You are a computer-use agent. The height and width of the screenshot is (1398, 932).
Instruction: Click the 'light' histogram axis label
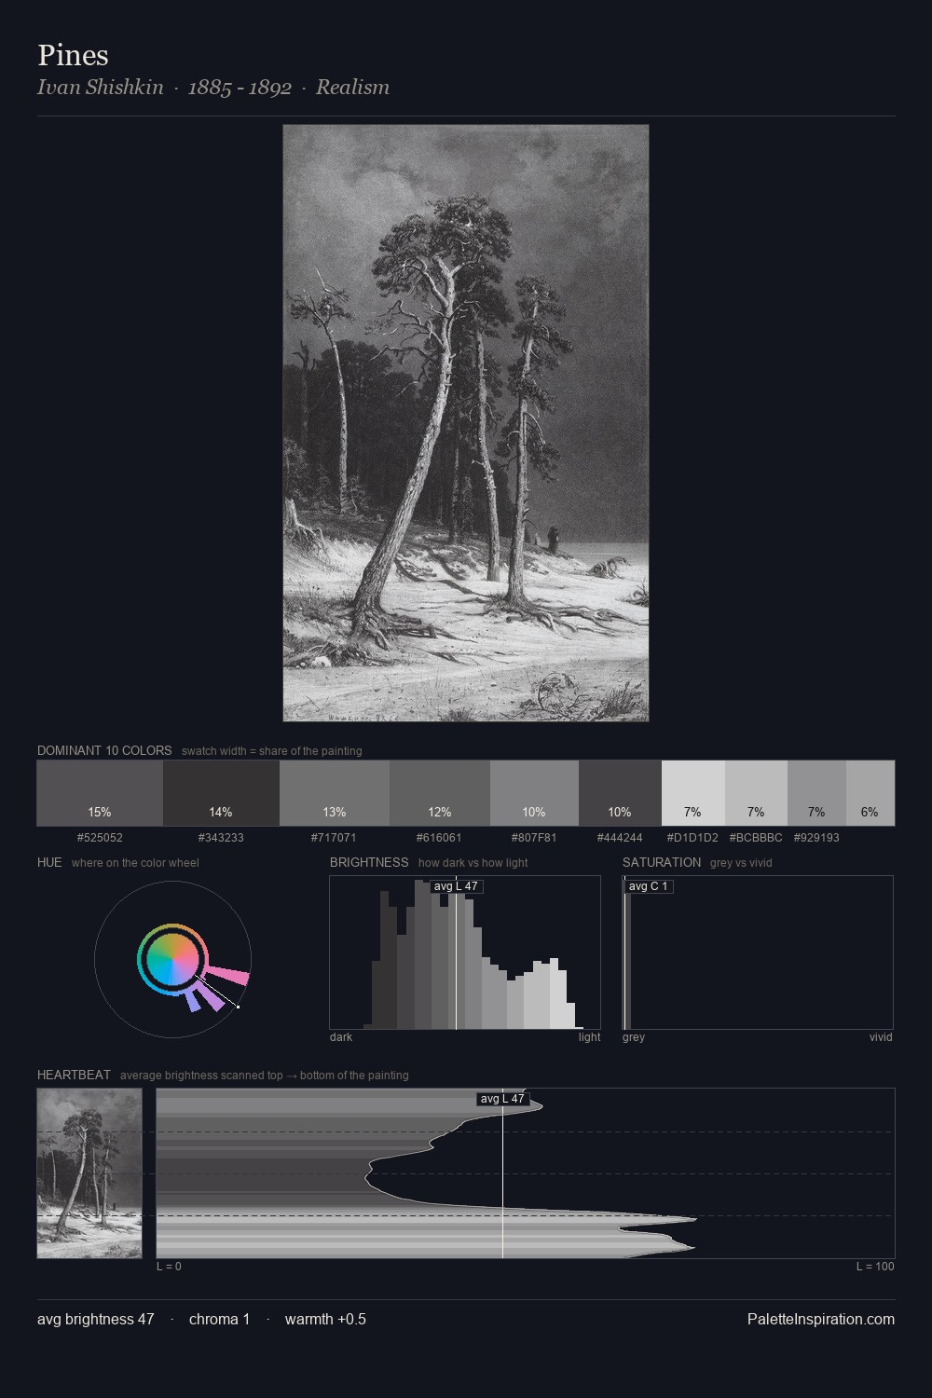pos(589,1037)
